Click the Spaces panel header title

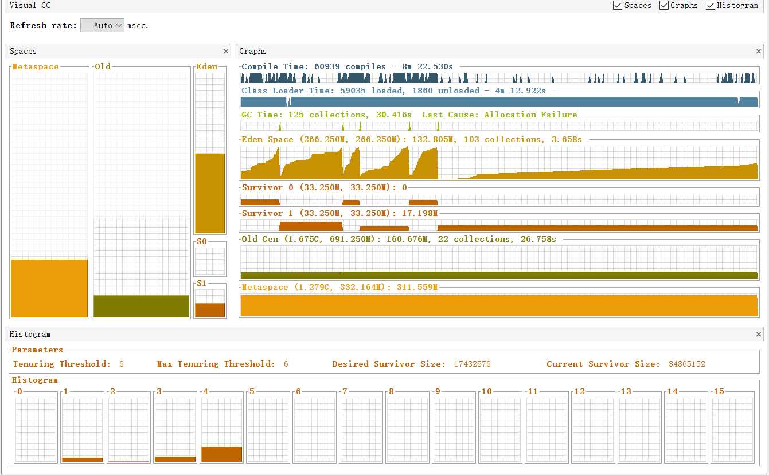pyautogui.click(x=23, y=51)
